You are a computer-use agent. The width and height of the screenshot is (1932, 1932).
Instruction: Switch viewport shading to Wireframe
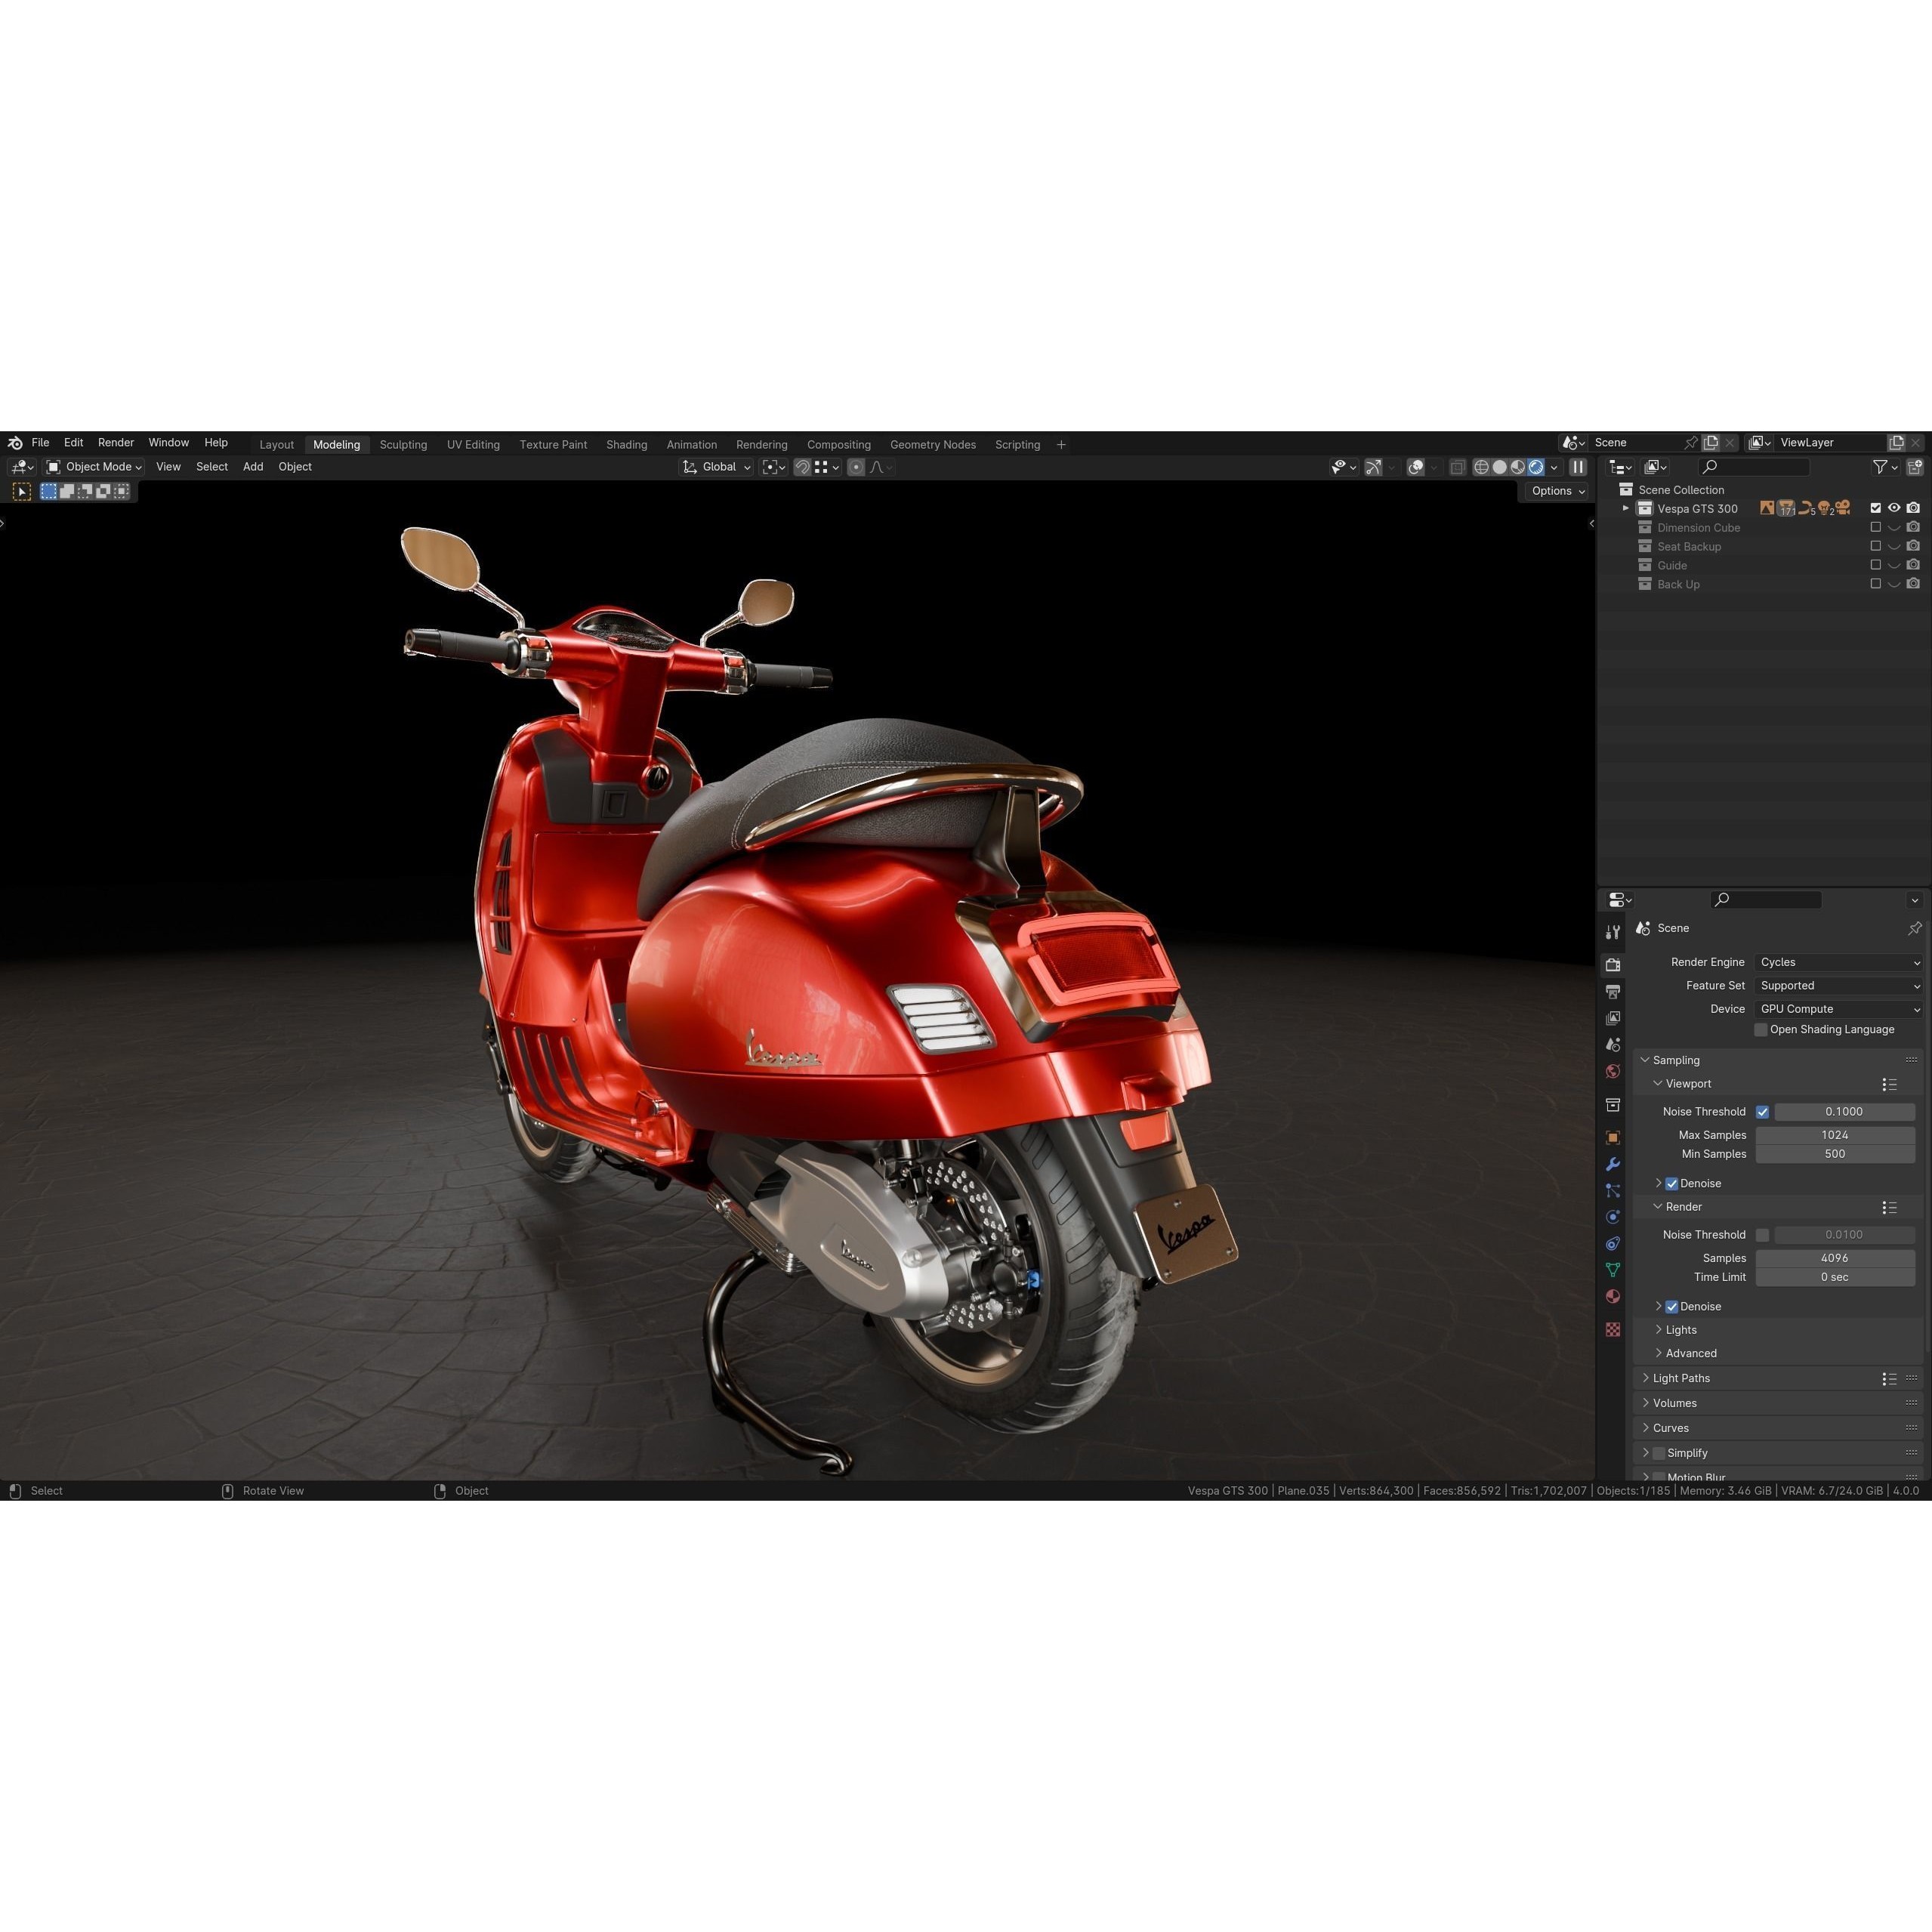click(x=1481, y=467)
